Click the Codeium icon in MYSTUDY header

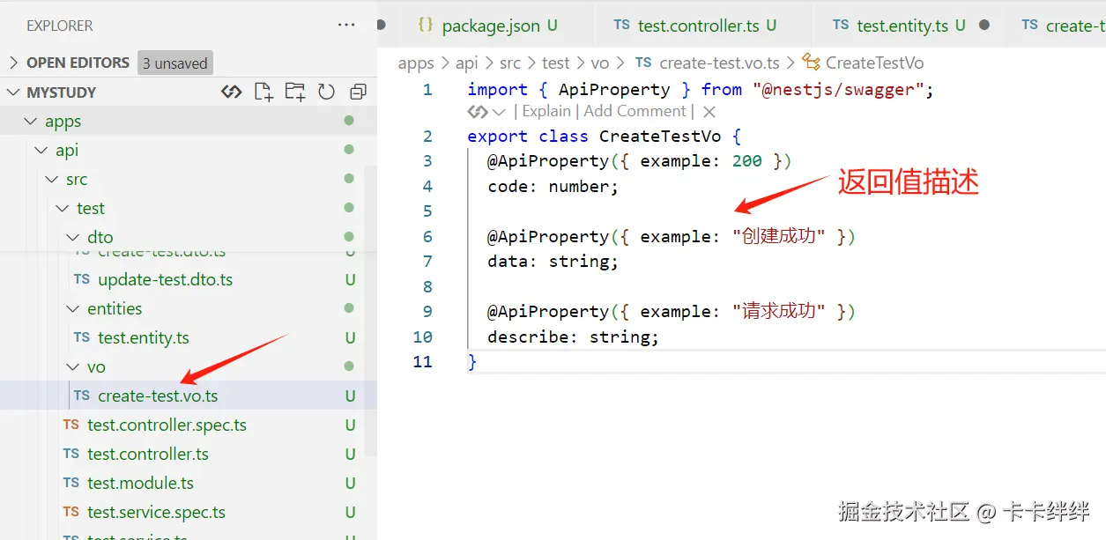(231, 92)
